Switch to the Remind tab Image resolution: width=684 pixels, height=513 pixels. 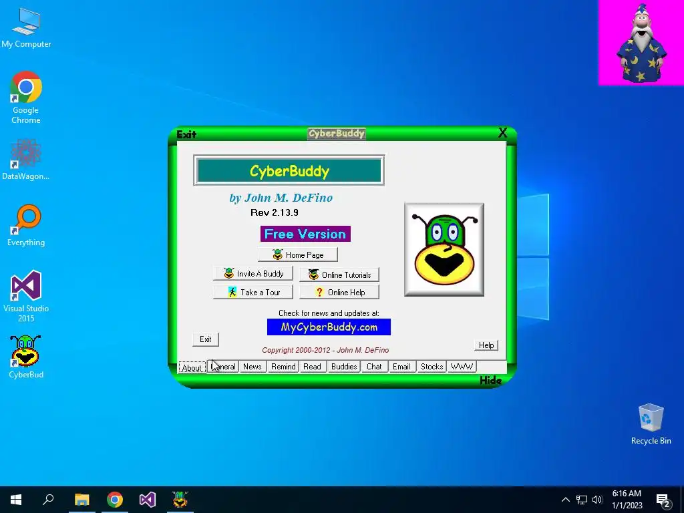[283, 367]
